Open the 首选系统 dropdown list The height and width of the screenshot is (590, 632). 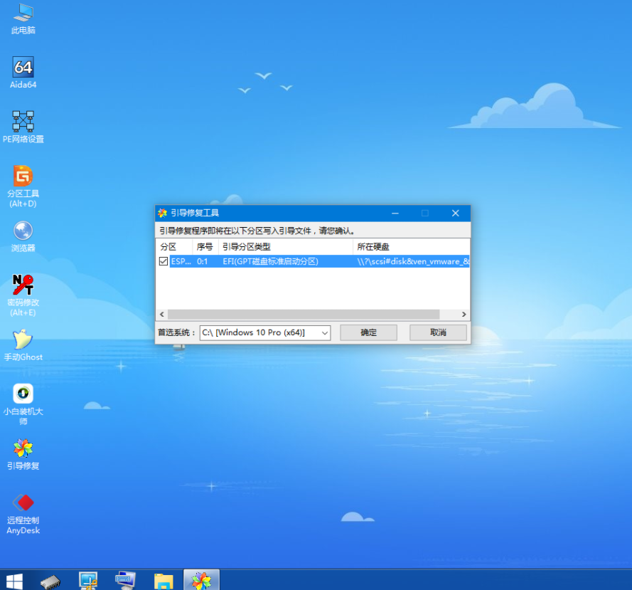pyautogui.click(x=324, y=332)
